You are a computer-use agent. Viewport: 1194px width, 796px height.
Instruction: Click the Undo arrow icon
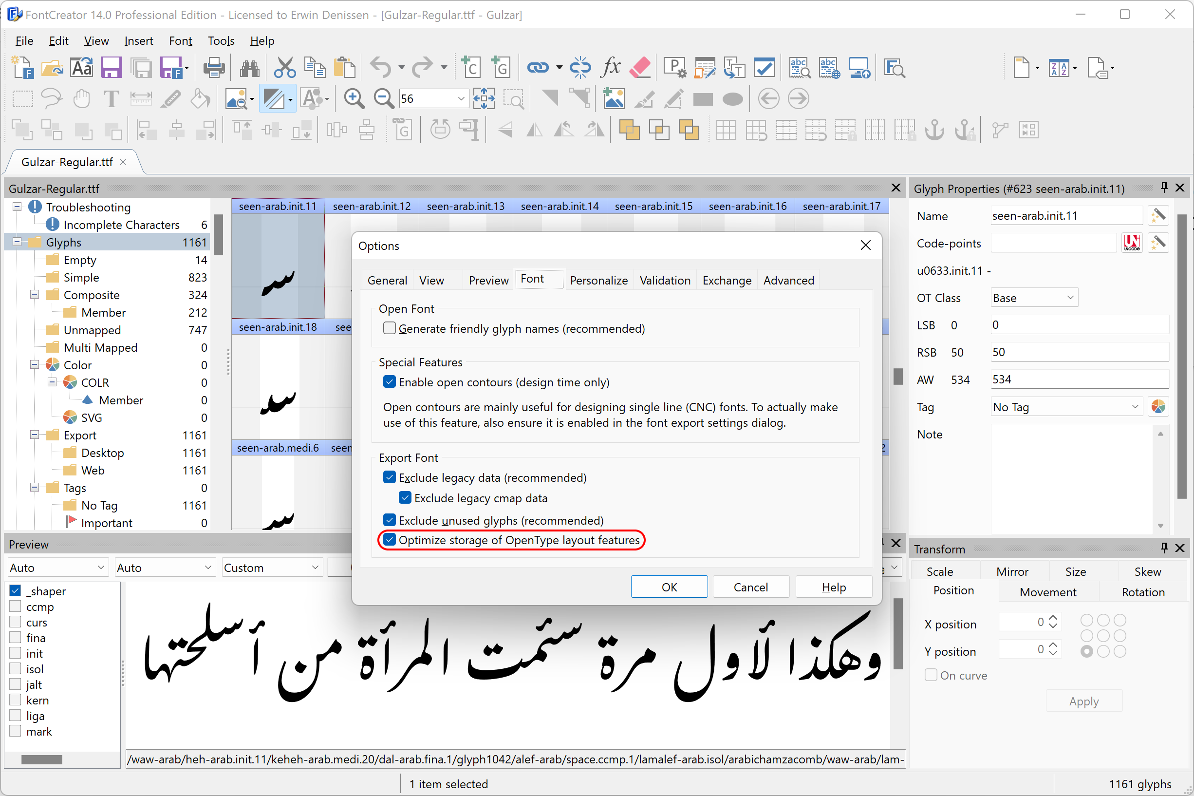coord(381,68)
